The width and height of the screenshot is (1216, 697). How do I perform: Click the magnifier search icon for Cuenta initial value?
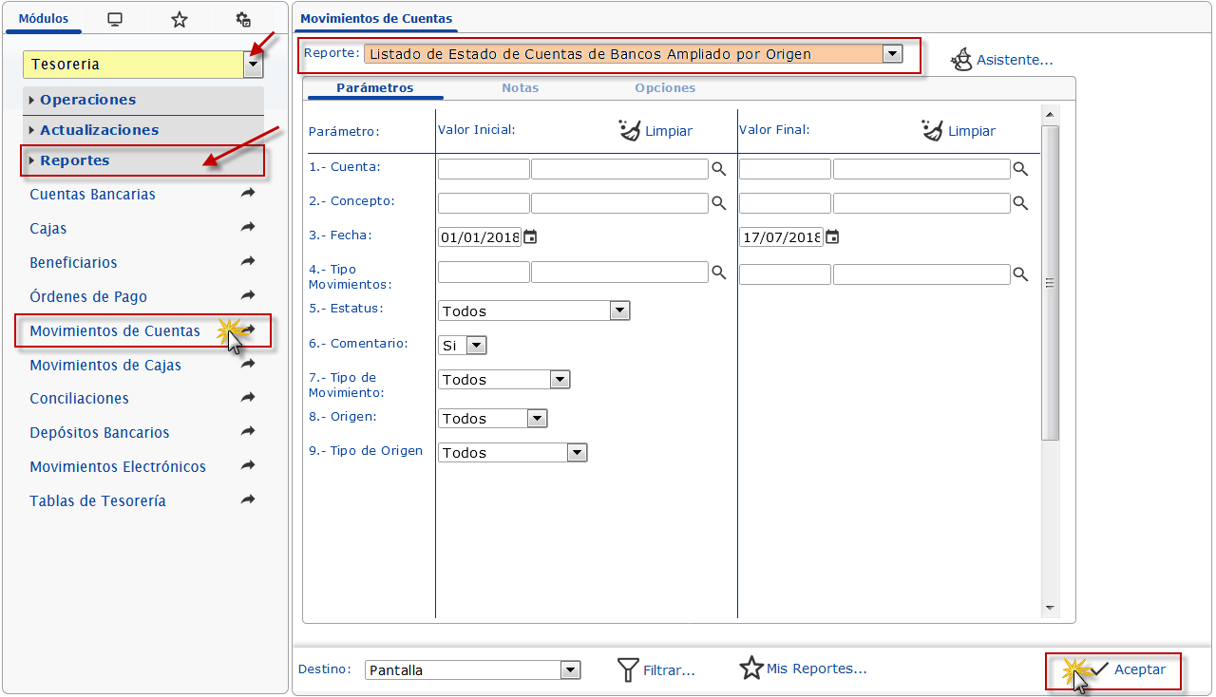(719, 169)
